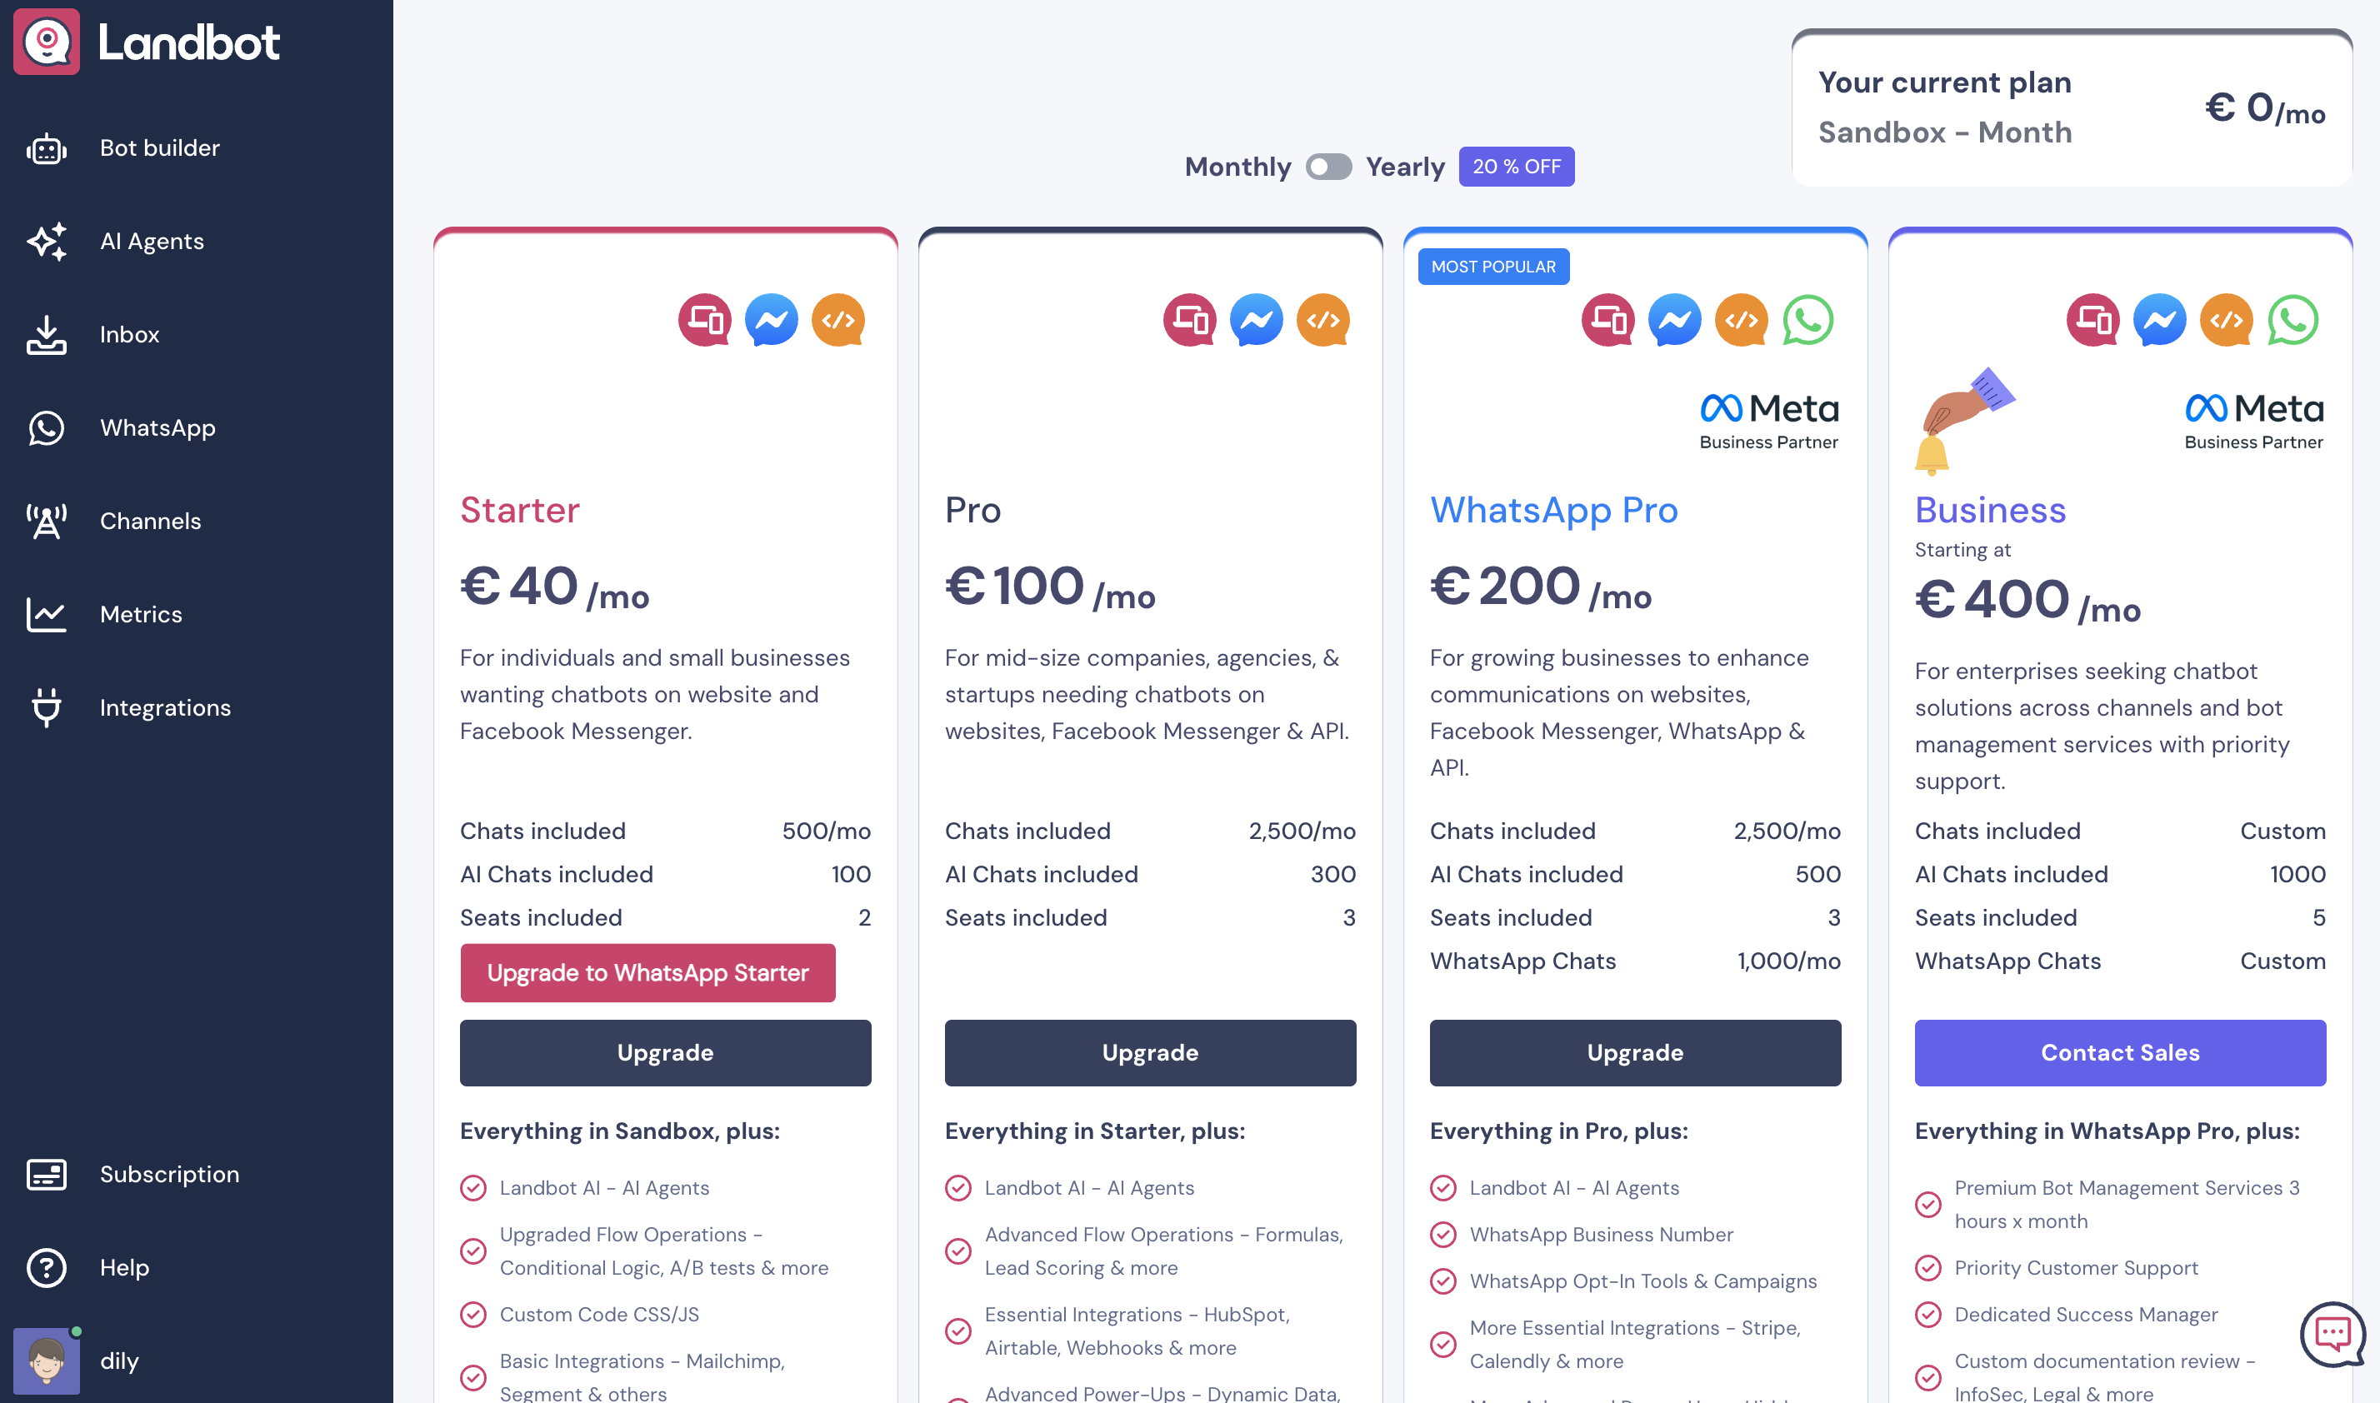
Task: Open the Bot builder robot icon
Action: coord(47,148)
